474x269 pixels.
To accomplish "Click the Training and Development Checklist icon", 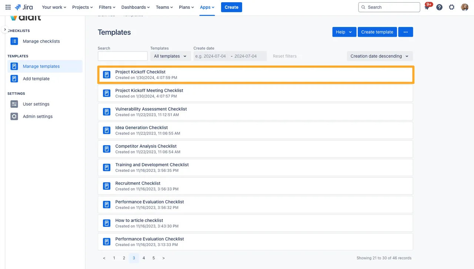I will click(x=107, y=167).
